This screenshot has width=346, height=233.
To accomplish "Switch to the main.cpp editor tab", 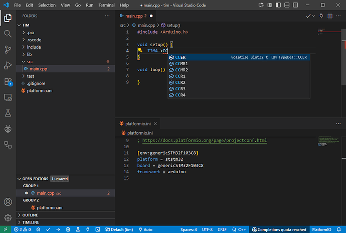I will point(134,16).
